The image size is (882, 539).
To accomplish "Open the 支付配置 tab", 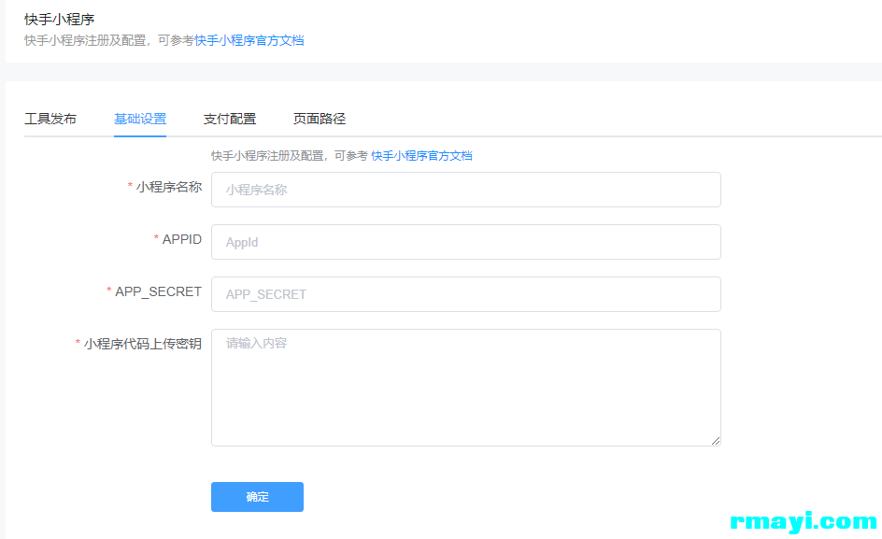I will click(230, 119).
